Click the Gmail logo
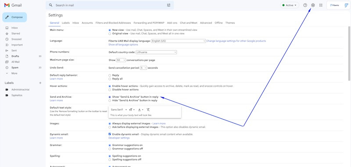The image size is (351, 167). 13,5
